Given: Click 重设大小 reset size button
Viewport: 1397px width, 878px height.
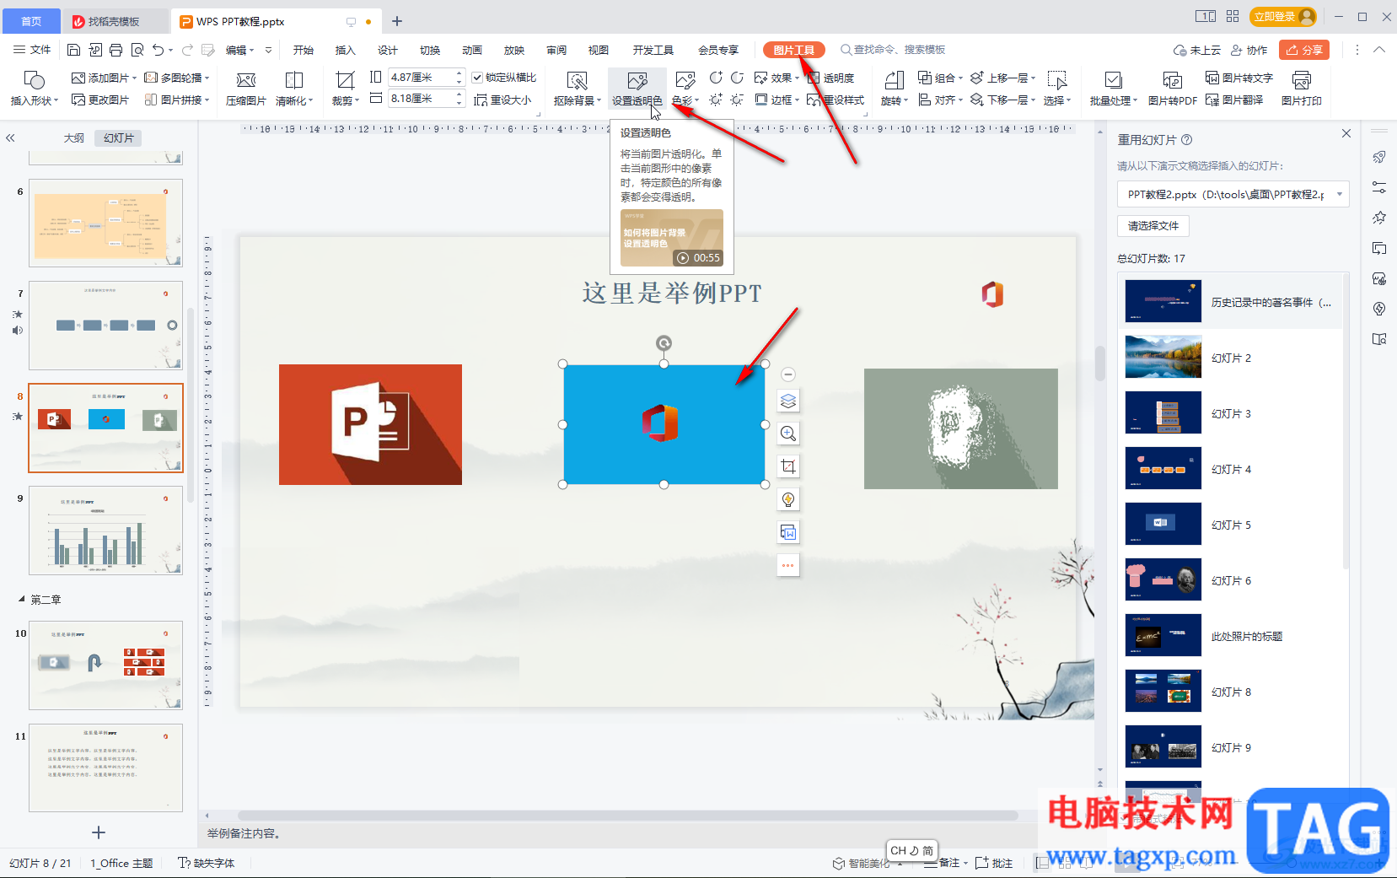Looking at the screenshot, I should 502,100.
